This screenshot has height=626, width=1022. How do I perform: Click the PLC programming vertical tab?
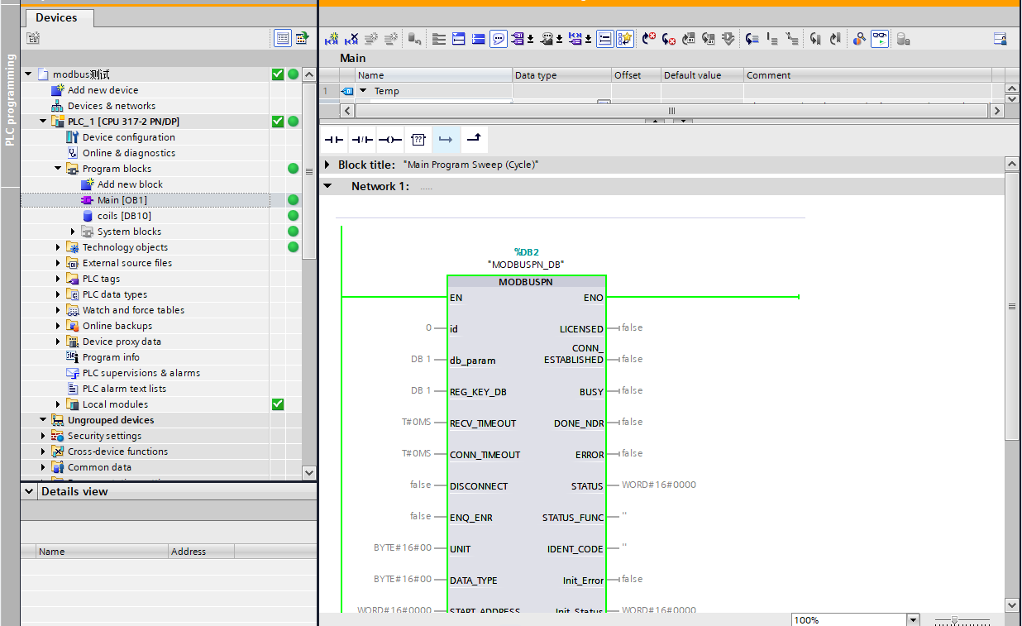[x=10, y=99]
